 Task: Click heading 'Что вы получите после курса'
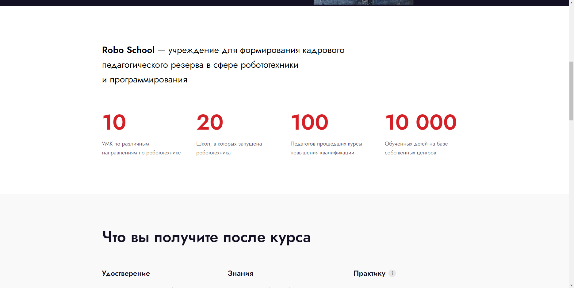(x=207, y=237)
